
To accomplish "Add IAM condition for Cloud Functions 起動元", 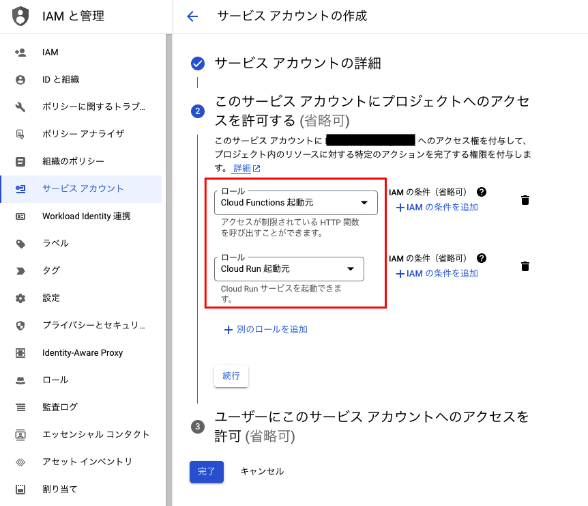I will pyautogui.click(x=437, y=207).
